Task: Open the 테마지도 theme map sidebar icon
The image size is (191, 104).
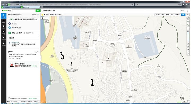Action: pos(3,44)
